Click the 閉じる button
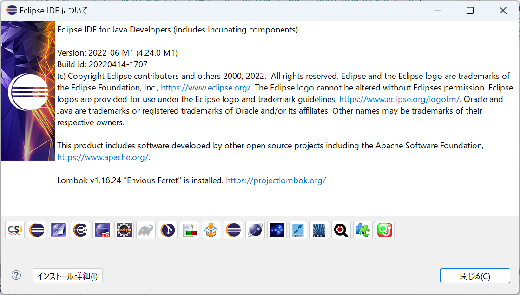The height and width of the screenshot is (295, 520). [x=474, y=275]
